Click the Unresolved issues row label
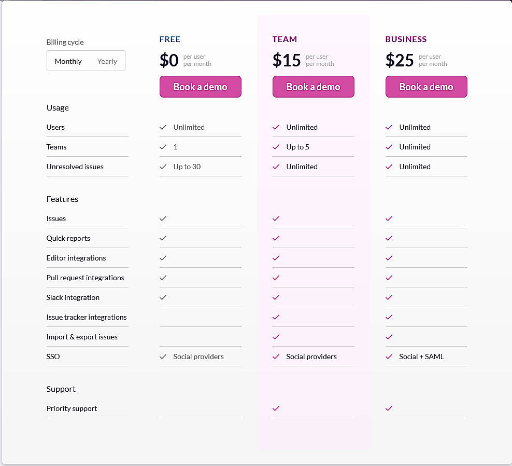The height and width of the screenshot is (466, 512). pyautogui.click(x=75, y=167)
